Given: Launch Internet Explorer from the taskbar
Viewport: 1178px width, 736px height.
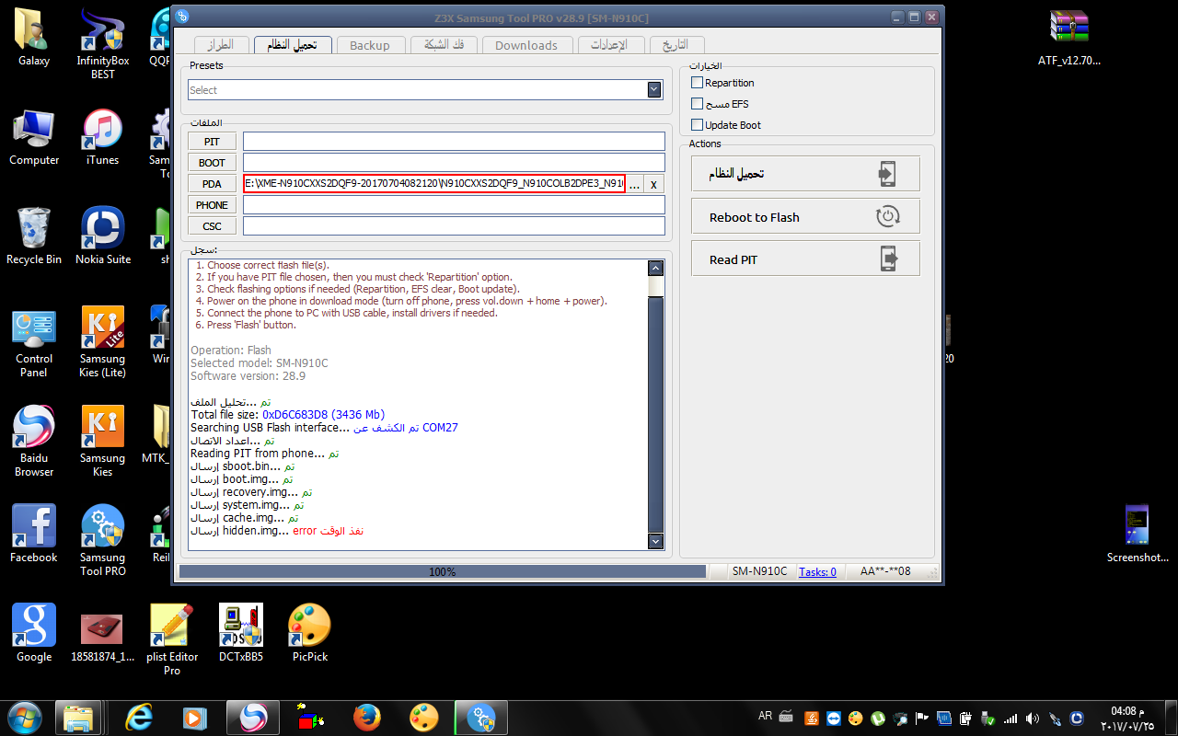Looking at the screenshot, I should tap(139, 717).
